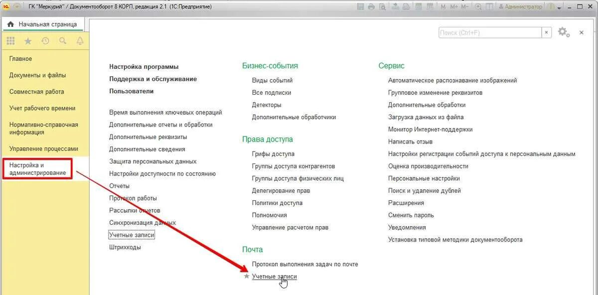Open the Главное section
Viewport: 598px width, 295px height.
tap(20, 59)
